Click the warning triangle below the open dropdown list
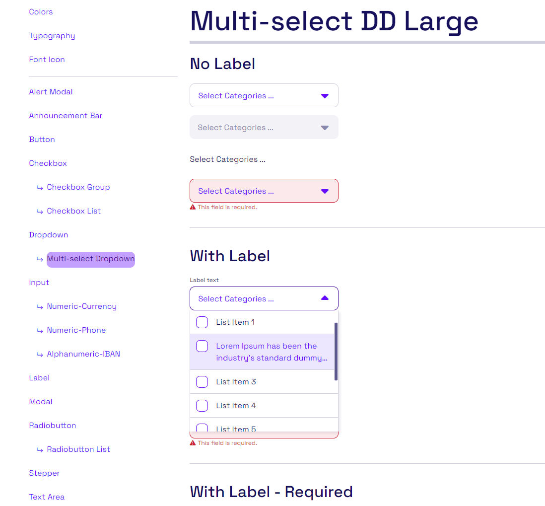545x506 pixels. pos(193,442)
